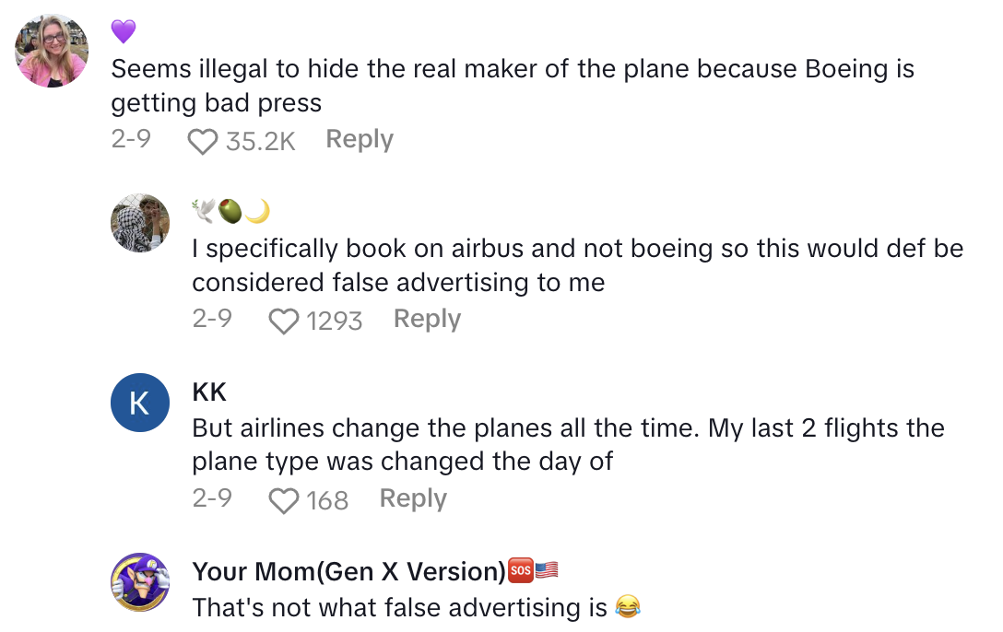
Task: Click the 168 like count
Action: [x=327, y=500]
